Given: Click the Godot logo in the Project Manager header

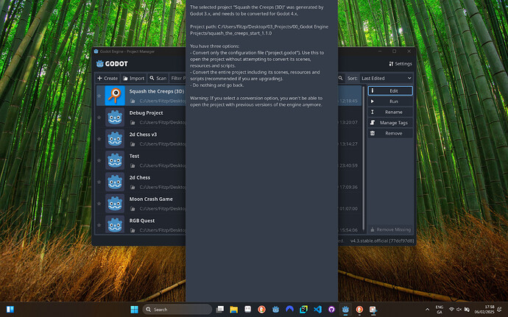Looking at the screenshot, I should [x=112, y=64].
